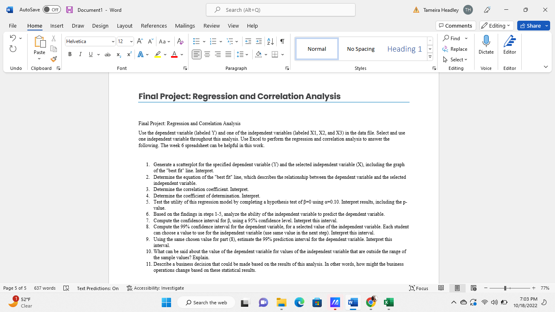Select the Format Painter
555x312 pixels.
click(53, 59)
